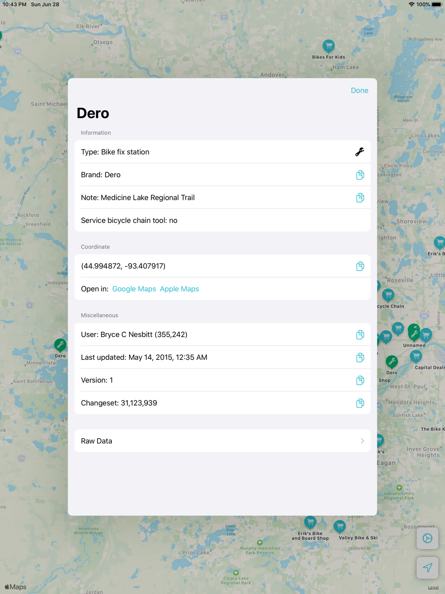The height and width of the screenshot is (594, 445).
Task: Tap Done to close the Dero details
Action: pyautogui.click(x=359, y=90)
